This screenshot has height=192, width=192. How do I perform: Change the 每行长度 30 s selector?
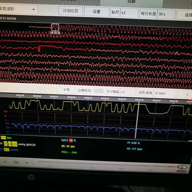pos(157,14)
